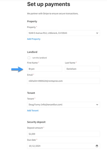Expand the Property dropdown chevron
This screenshot has height=150, width=107.
pyautogui.click(x=97, y=33)
